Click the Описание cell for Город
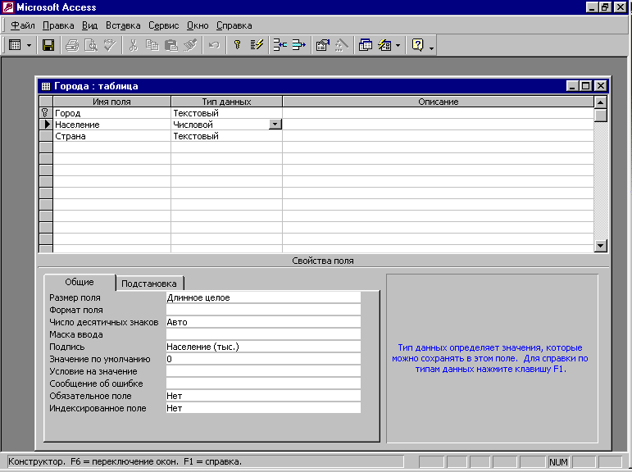This screenshot has height=472, width=632. tap(438, 113)
